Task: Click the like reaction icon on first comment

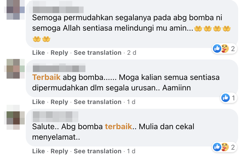Action: pyautogui.click(x=217, y=48)
